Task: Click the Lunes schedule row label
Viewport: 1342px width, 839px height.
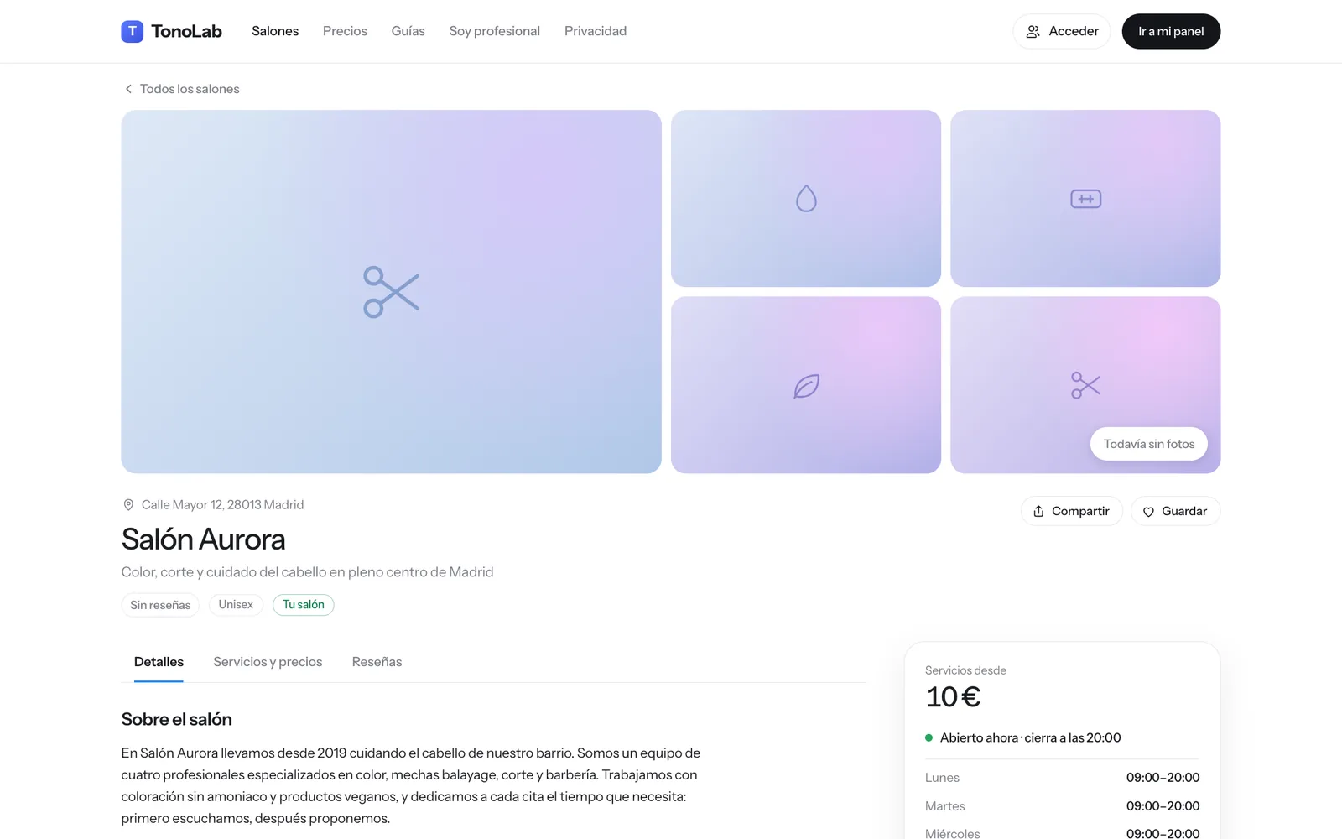Action: [x=942, y=778]
